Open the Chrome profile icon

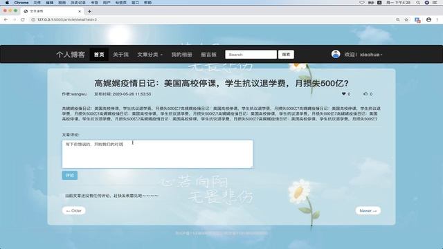point(428,19)
